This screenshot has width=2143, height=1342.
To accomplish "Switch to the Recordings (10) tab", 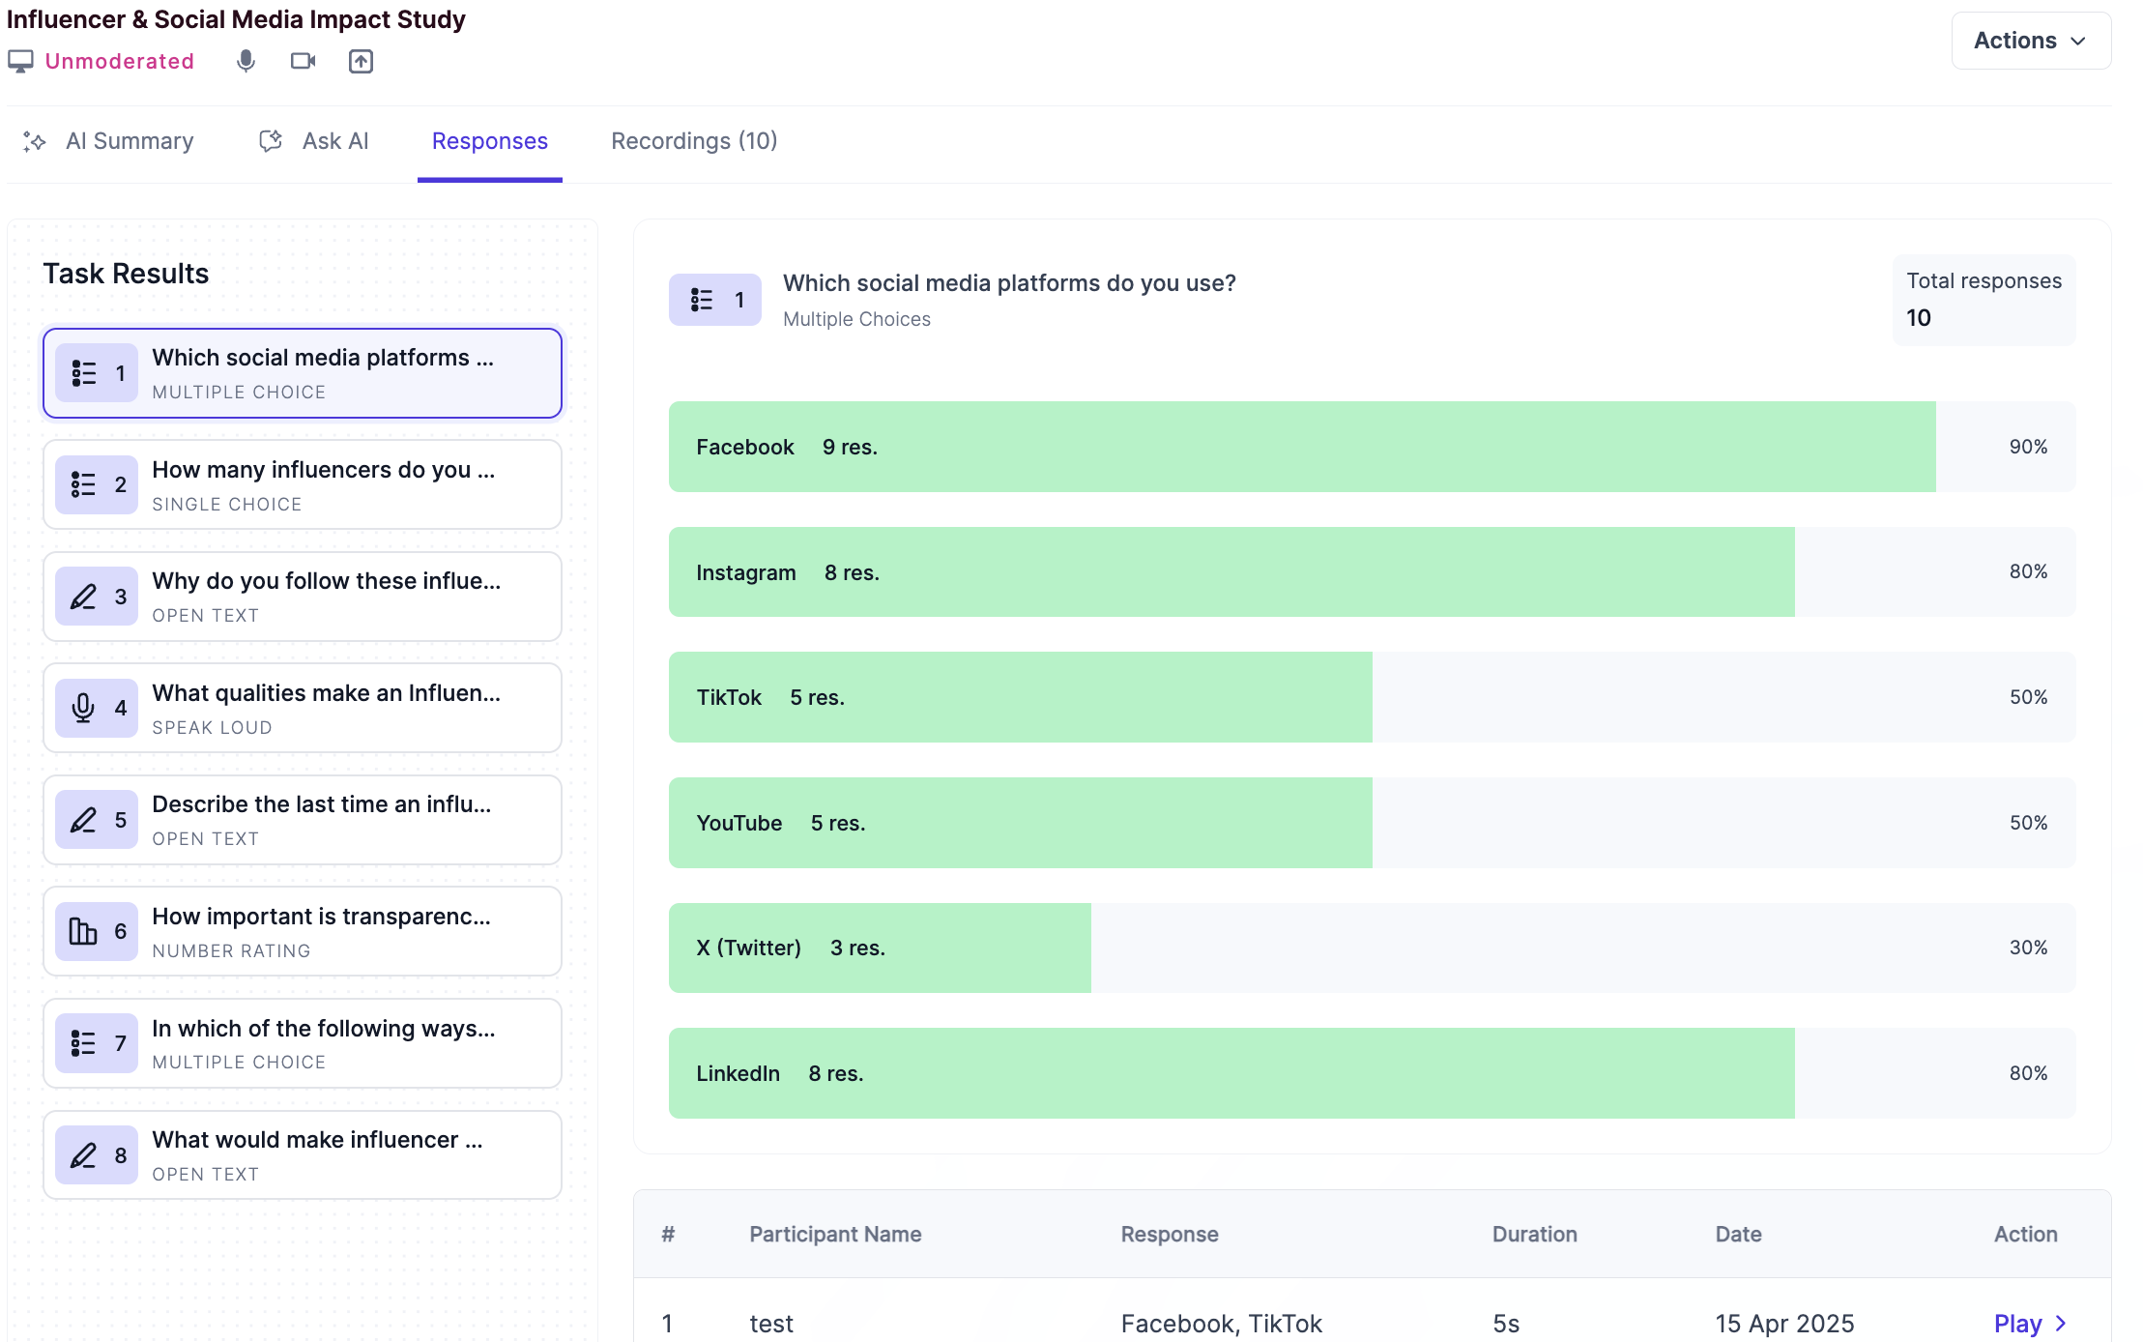I will [x=693, y=141].
